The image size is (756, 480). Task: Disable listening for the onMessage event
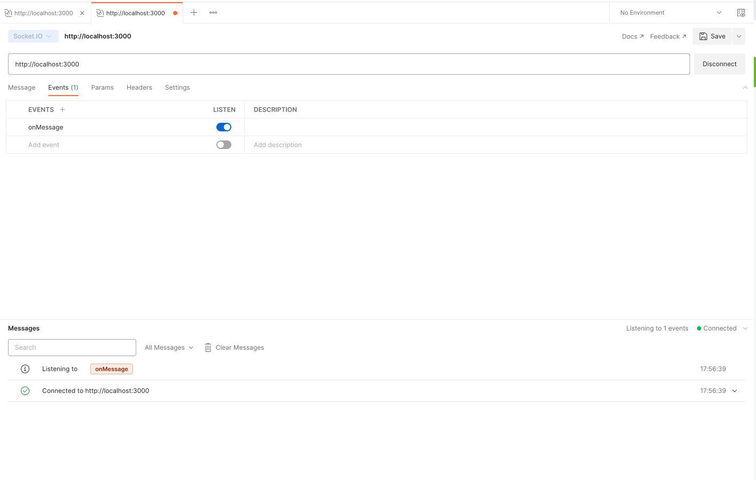[223, 127]
